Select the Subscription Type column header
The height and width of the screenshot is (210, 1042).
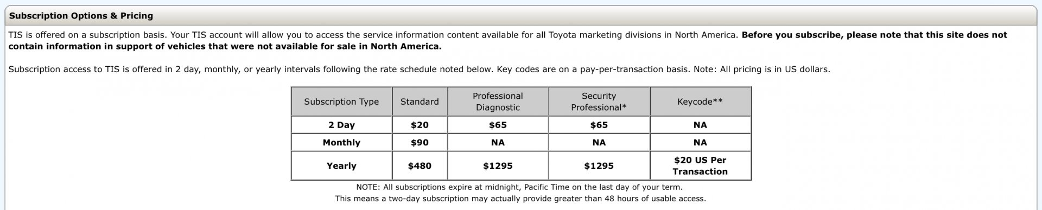pyautogui.click(x=341, y=101)
